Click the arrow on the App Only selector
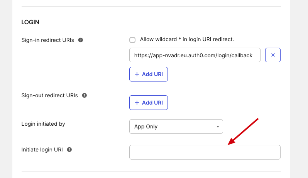 pyautogui.click(x=218, y=126)
